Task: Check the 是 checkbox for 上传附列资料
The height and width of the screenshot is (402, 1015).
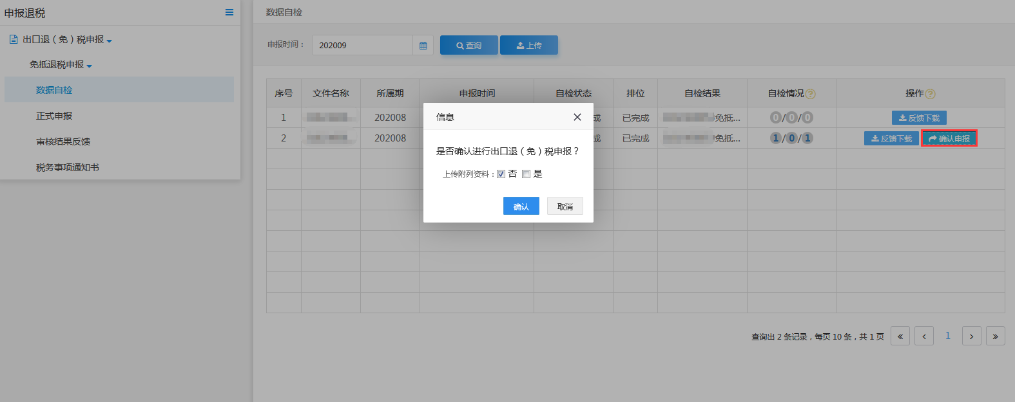Action: coord(526,174)
